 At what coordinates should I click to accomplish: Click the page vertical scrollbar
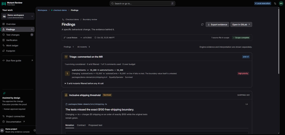(279, 41)
